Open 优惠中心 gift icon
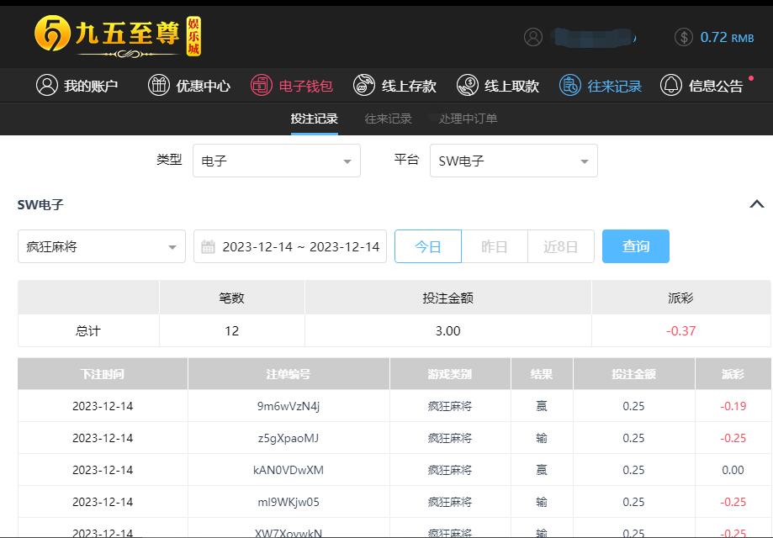Image resolution: width=773 pixels, height=538 pixels. 159,85
